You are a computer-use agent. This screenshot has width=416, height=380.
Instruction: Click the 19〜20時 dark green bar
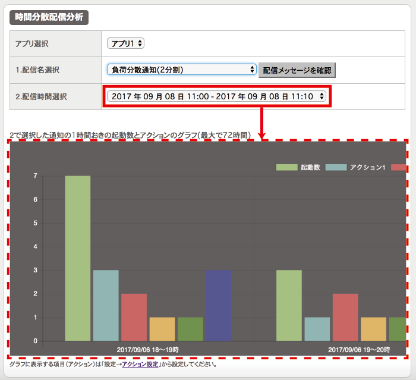point(398,329)
